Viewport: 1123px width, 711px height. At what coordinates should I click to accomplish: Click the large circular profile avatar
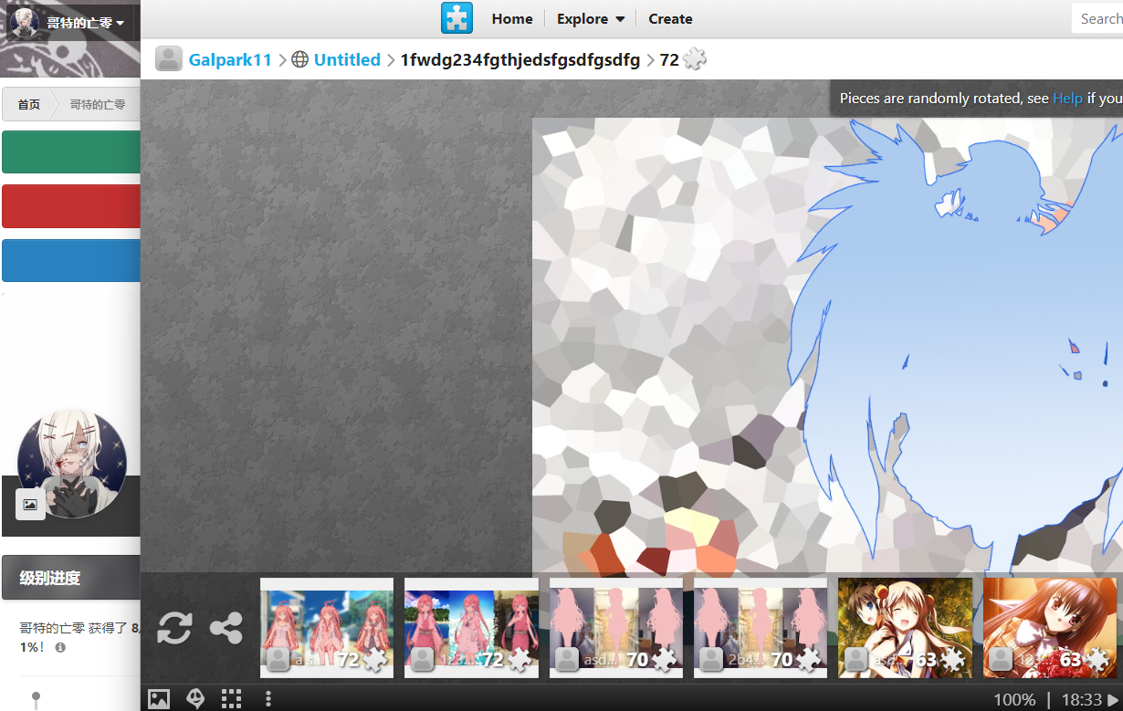click(72, 464)
